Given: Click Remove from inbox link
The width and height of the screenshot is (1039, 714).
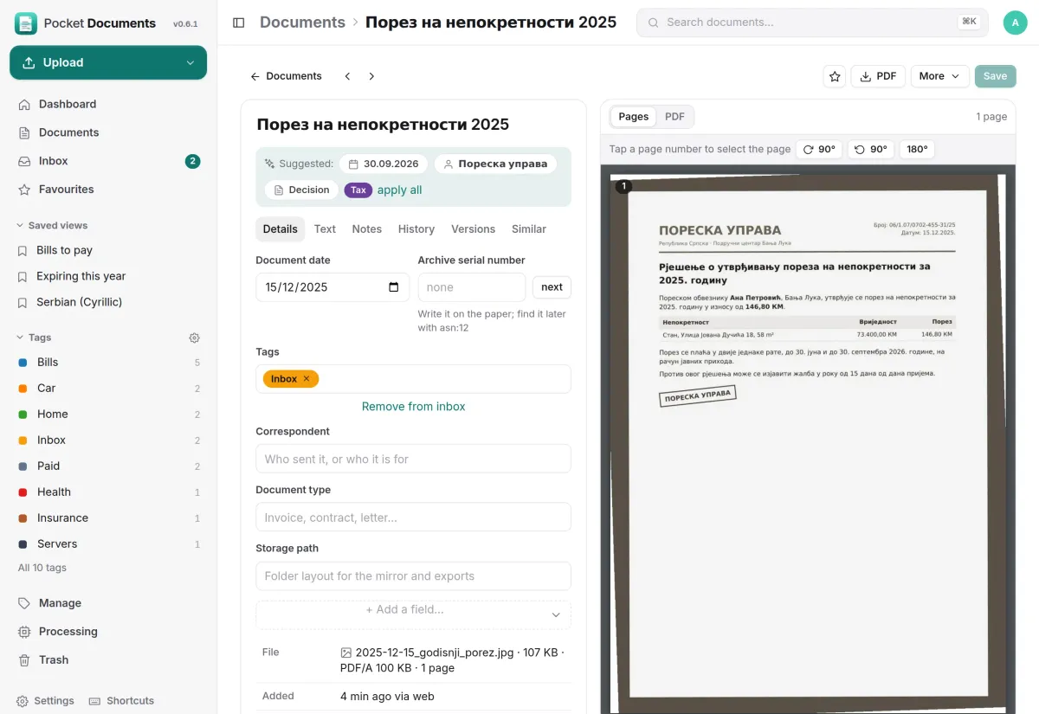Looking at the screenshot, I should click(x=414, y=407).
